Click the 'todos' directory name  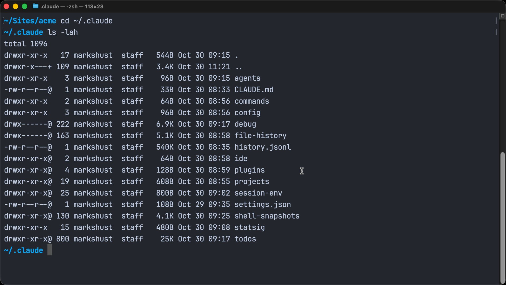click(245, 239)
